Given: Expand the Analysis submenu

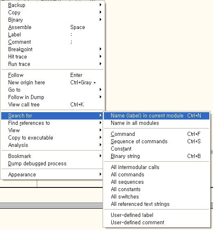Looking at the screenshot, I should click(52, 145).
